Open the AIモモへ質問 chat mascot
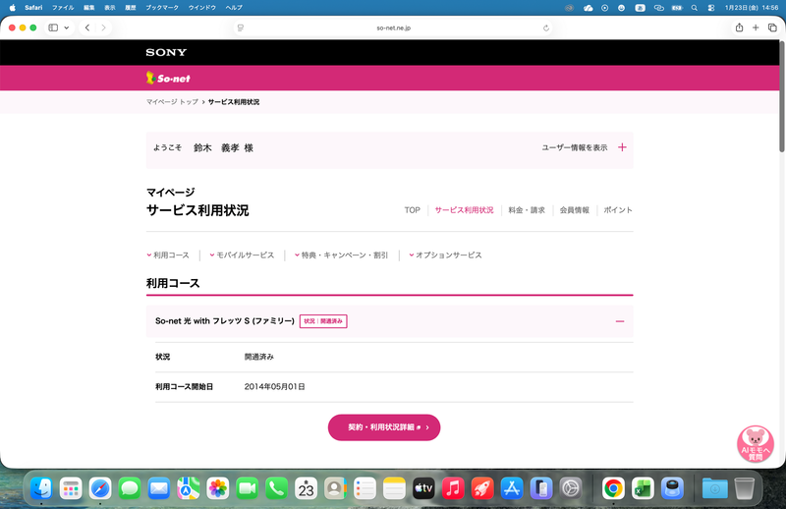The width and height of the screenshot is (786, 509). click(755, 444)
